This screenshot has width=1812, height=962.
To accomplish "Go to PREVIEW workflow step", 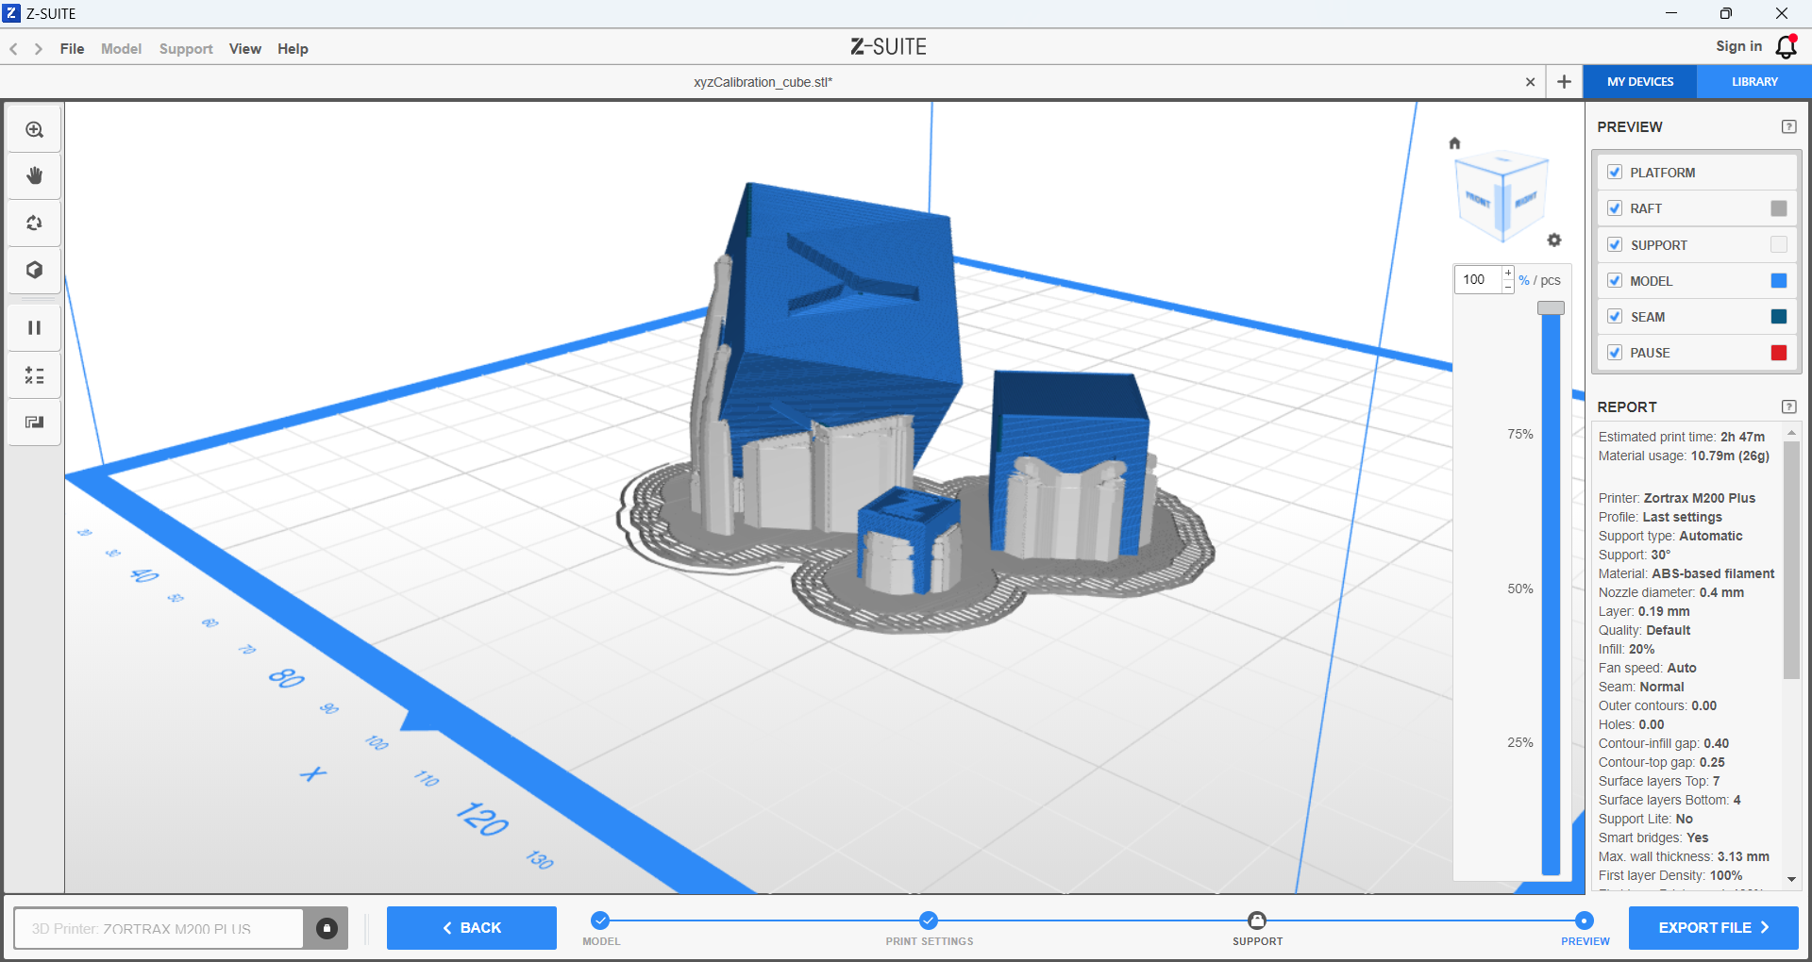I will [x=1585, y=921].
